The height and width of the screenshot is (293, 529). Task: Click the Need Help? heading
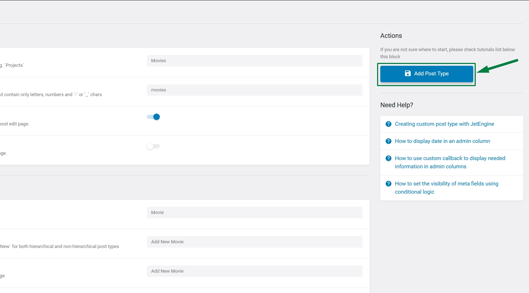point(397,105)
